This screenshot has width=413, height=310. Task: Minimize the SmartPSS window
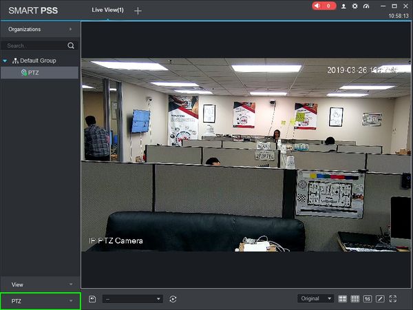click(x=383, y=6)
